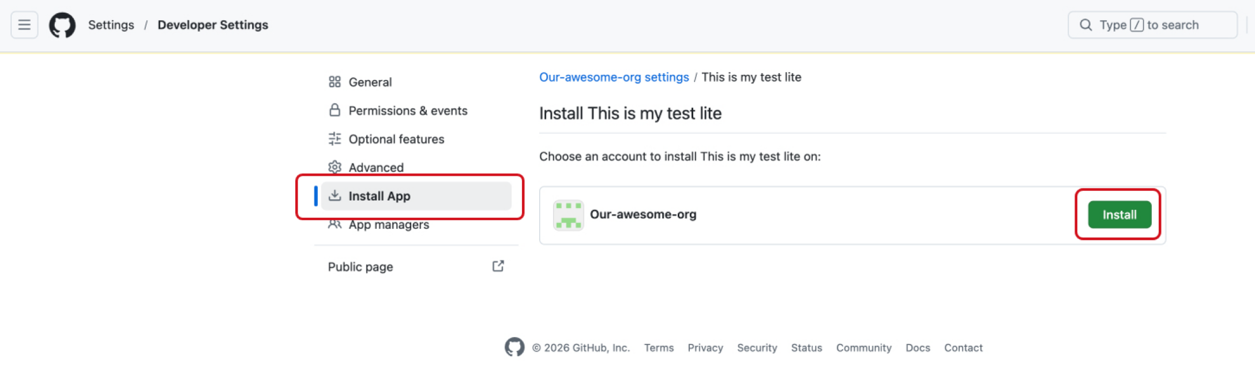Screen dimensions: 1255x370
Task: Click Developer Settings in the header breadcrumb
Action: point(213,25)
